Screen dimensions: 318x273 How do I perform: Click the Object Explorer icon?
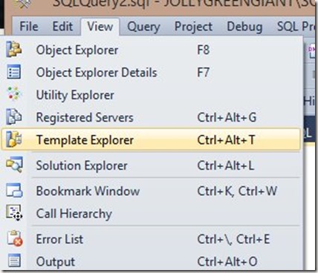13,49
